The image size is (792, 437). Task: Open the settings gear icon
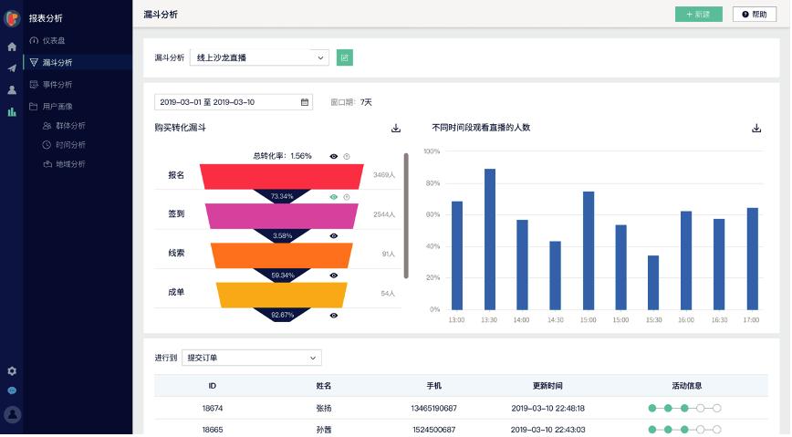pos(12,371)
